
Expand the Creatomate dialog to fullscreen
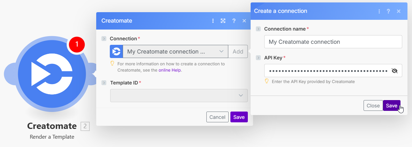[223, 21]
